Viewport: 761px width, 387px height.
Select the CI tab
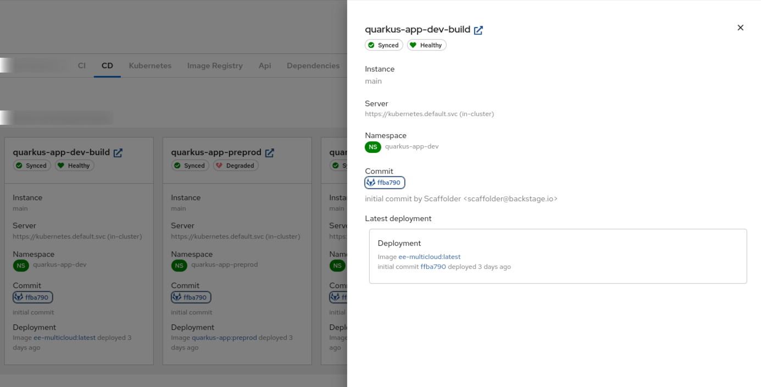click(x=81, y=65)
